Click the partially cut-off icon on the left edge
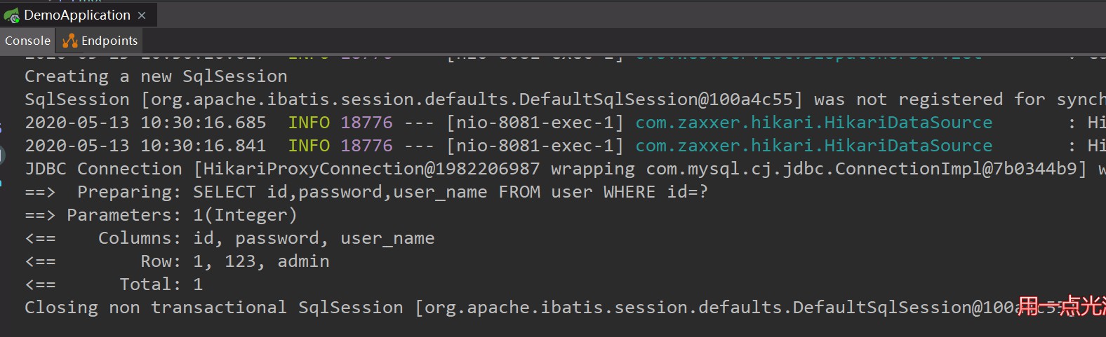This screenshot has height=337, width=1106. (x=2, y=156)
